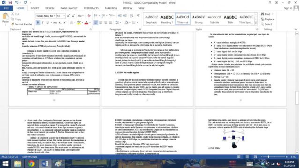300x168 pixels.
Task: Click the Replace command
Action: [268, 19]
